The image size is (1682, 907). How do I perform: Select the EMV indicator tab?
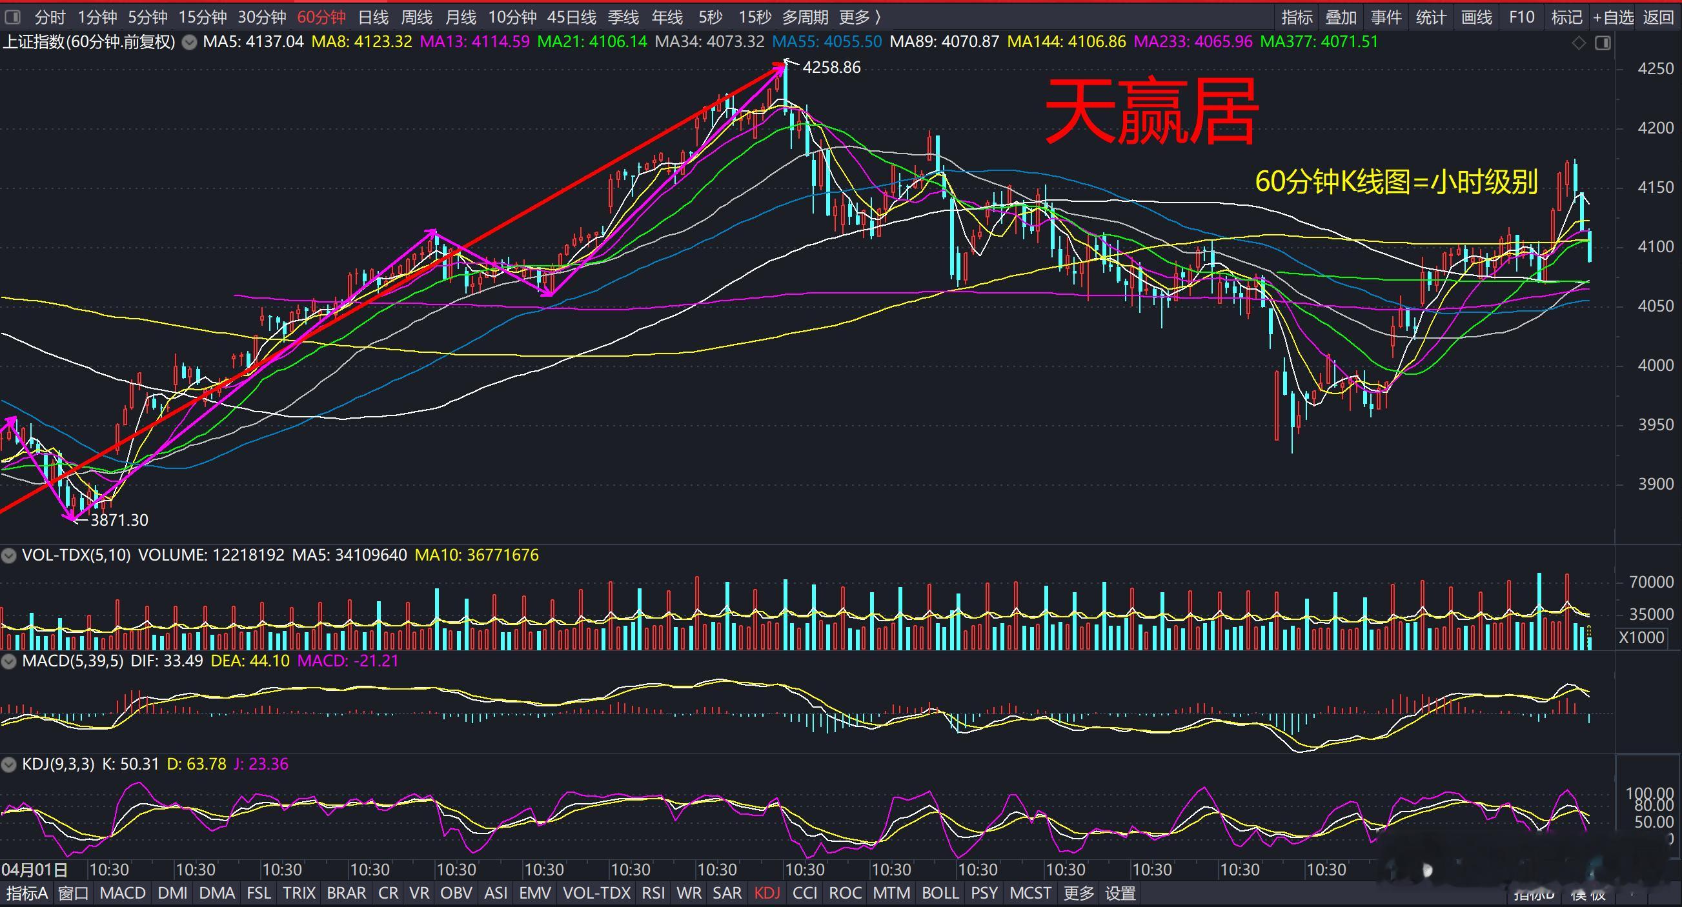point(535,893)
